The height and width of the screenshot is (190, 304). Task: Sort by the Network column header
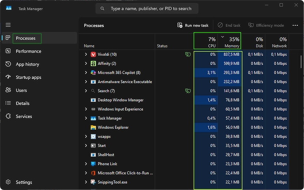click(277, 42)
